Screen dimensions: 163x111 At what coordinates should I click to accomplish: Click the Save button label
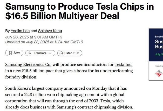pyautogui.click(x=17, y=53)
